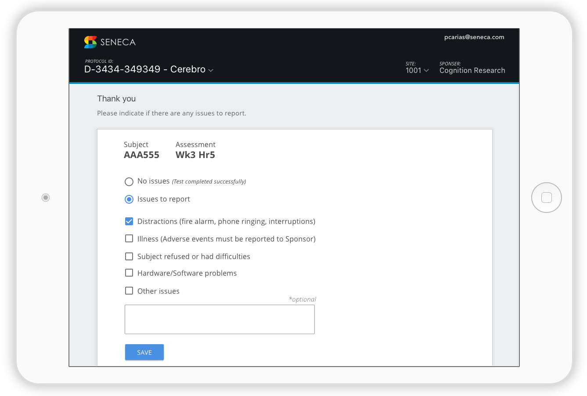
Task: Click the Subject AAA555 label
Action: [141, 155]
